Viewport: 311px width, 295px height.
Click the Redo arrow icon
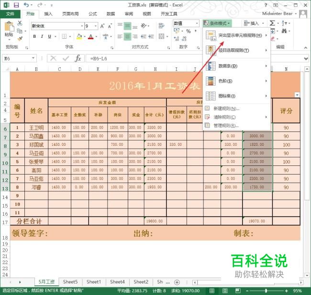coord(40,5)
